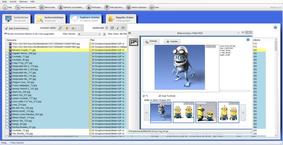Click the filter swap arrows icon
The image size is (283, 145).
click(104, 34)
